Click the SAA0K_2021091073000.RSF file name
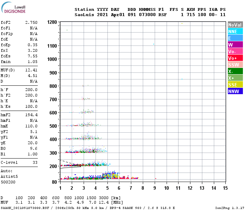Image resolution: width=245 pixels, height=210 pixels. click(x=25, y=208)
